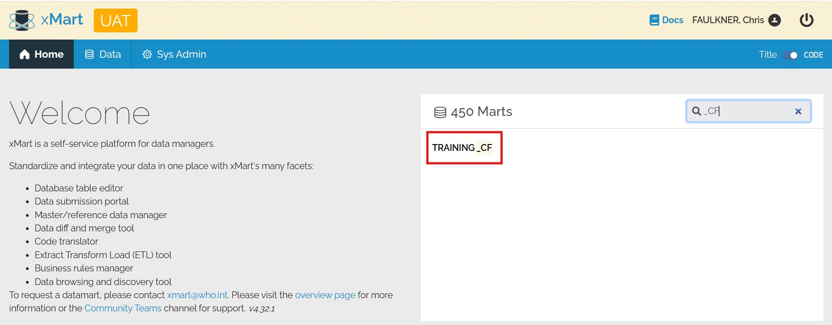Viewport: 832px width, 325px height.
Task: Click the Docs book icon
Action: point(654,20)
